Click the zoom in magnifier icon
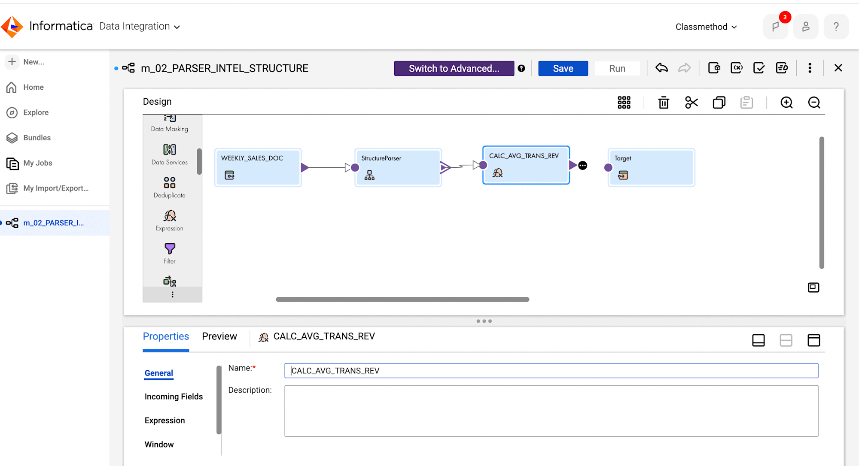 pyautogui.click(x=786, y=103)
